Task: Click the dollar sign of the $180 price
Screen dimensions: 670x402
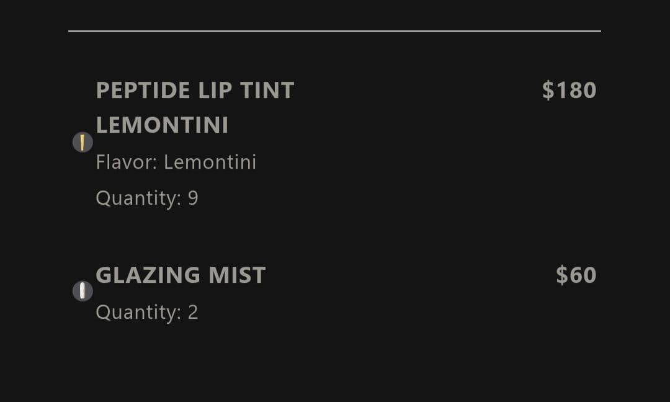Action: [548, 91]
